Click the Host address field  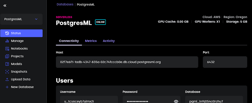pos(127,62)
